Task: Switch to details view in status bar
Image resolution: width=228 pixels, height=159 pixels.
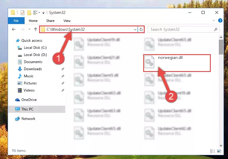Action: point(213,151)
